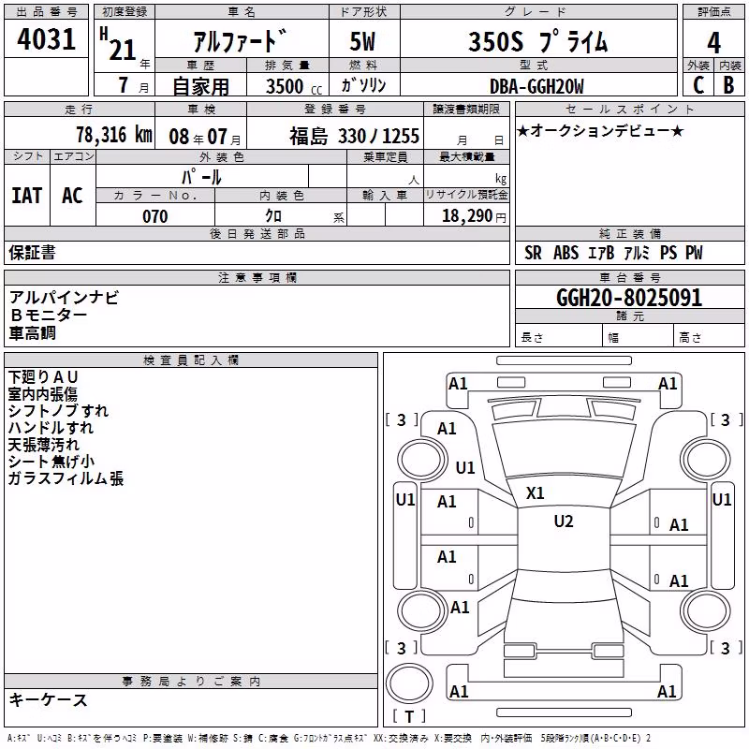The image size is (749, 749).
Task: Select door shape value 5W
Action: [362, 41]
